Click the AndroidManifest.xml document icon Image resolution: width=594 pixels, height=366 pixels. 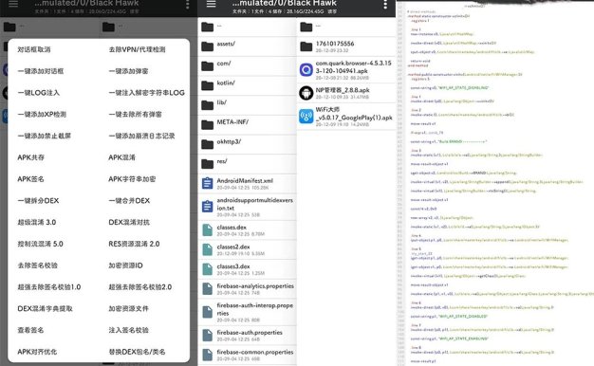(207, 183)
